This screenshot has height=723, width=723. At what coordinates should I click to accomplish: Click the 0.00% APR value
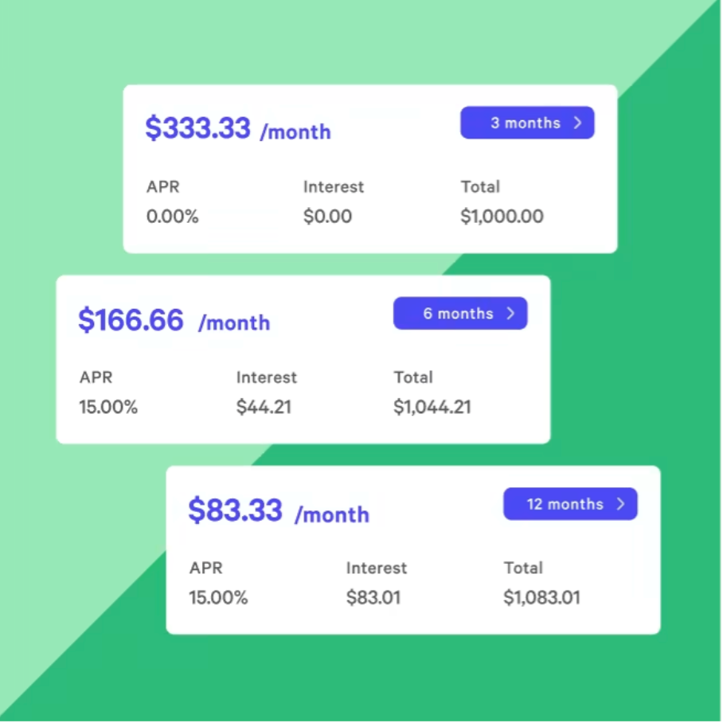172,217
